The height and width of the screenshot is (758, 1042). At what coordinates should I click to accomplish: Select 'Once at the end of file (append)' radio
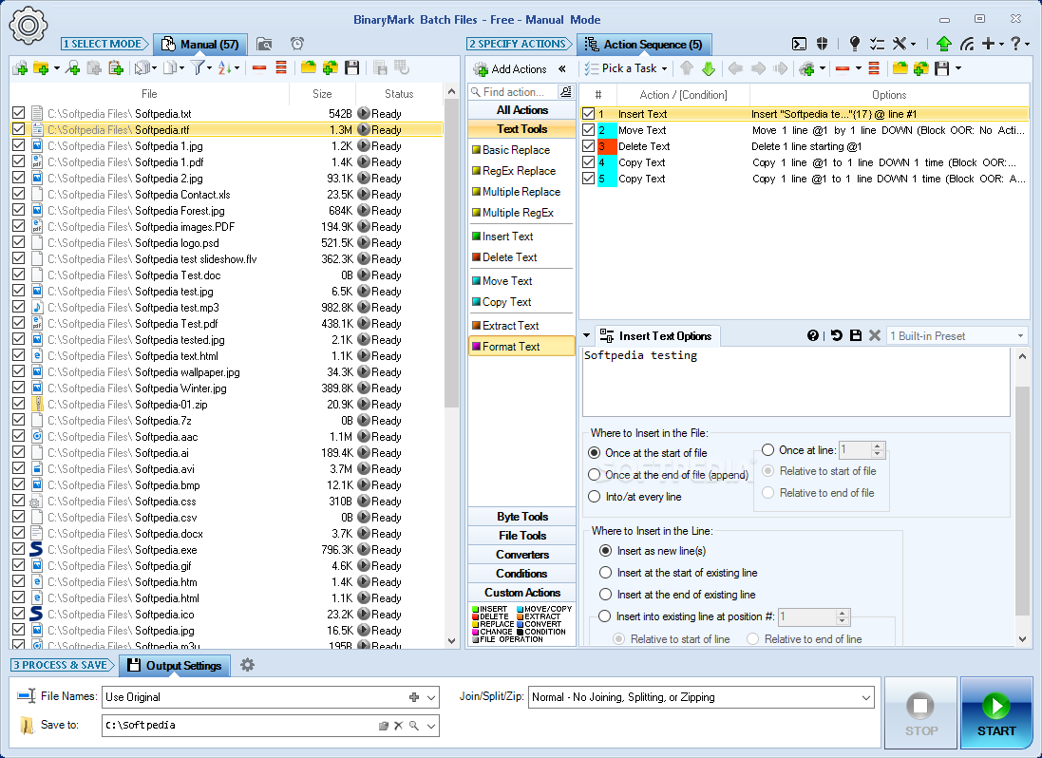(x=594, y=475)
